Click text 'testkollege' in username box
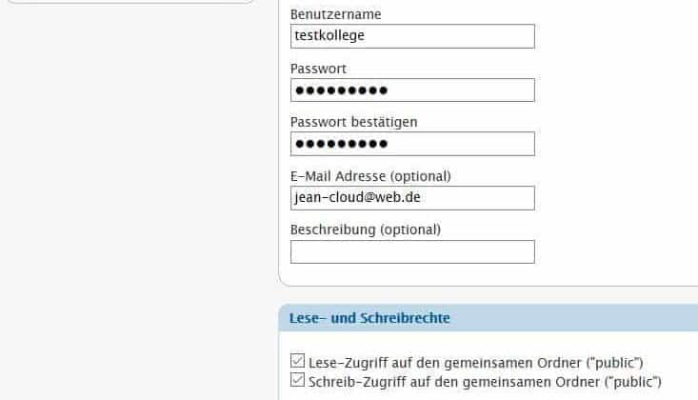Viewport: 698px width, 400px height. [329, 35]
